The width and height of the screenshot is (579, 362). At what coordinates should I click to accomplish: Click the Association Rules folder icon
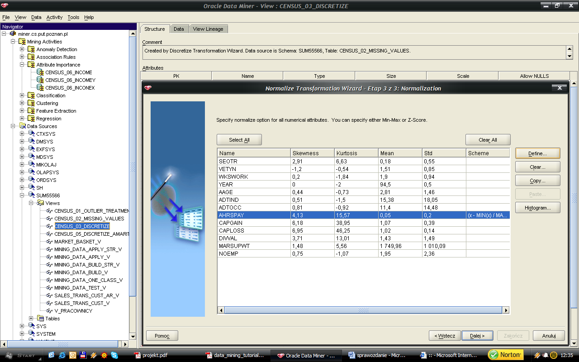point(31,57)
